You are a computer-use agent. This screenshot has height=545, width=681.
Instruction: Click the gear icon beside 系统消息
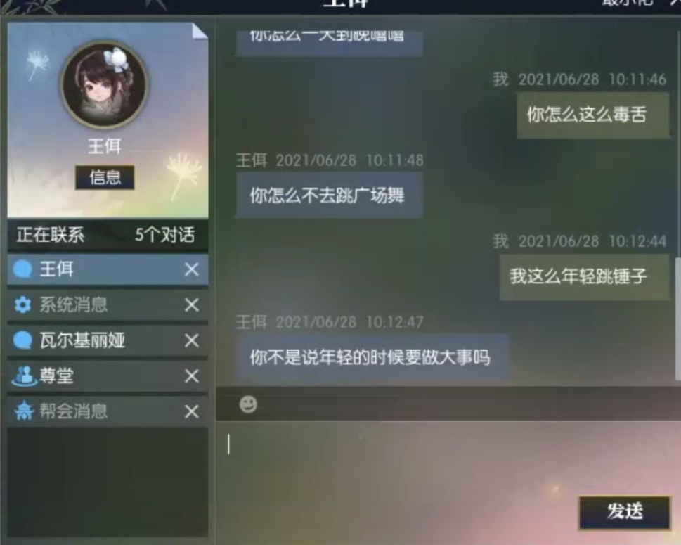22,304
